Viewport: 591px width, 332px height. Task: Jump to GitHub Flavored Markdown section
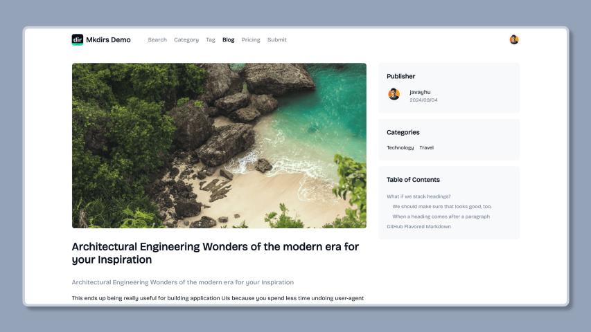(x=418, y=227)
